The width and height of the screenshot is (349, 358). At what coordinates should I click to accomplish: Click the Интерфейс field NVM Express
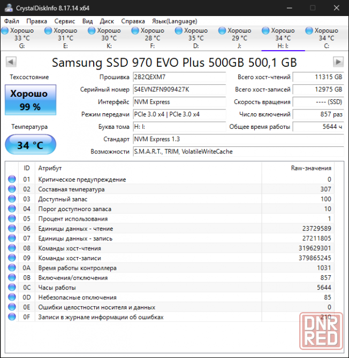click(x=179, y=102)
